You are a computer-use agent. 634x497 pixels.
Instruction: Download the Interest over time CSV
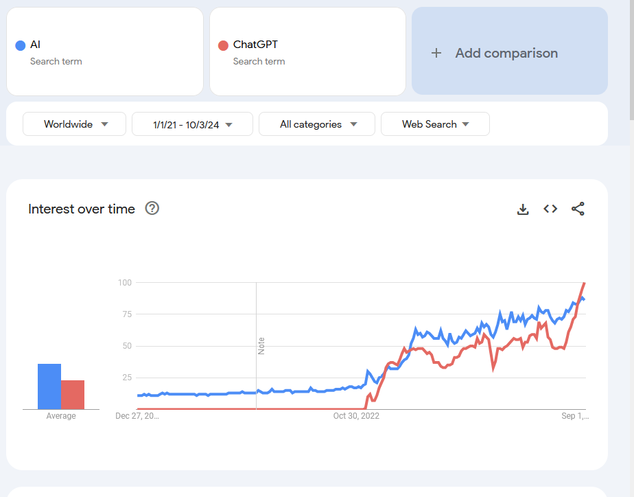click(x=523, y=209)
